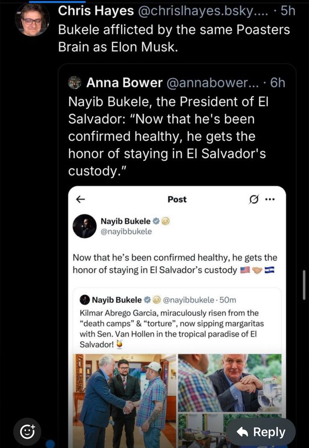Viewport: 309px width, 448px height.
Task: Open the three-dot more menu in embedded post
Action: pyautogui.click(x=270, y=200)
